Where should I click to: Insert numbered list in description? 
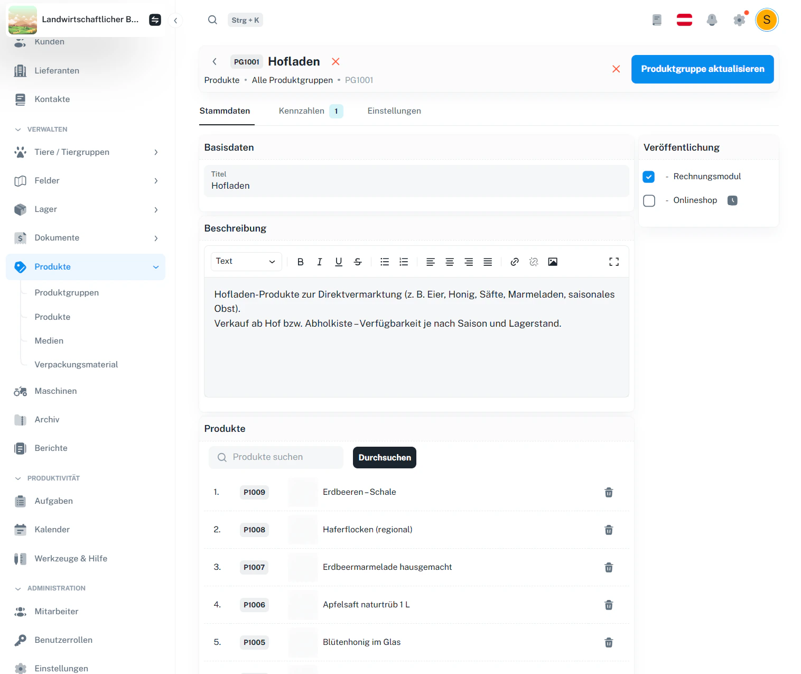(404, 262)
